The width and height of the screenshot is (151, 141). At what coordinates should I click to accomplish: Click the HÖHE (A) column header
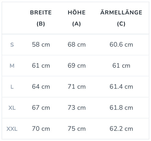tap(77, 18)
